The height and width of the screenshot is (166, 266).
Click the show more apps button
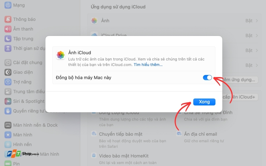pos(240,80)
